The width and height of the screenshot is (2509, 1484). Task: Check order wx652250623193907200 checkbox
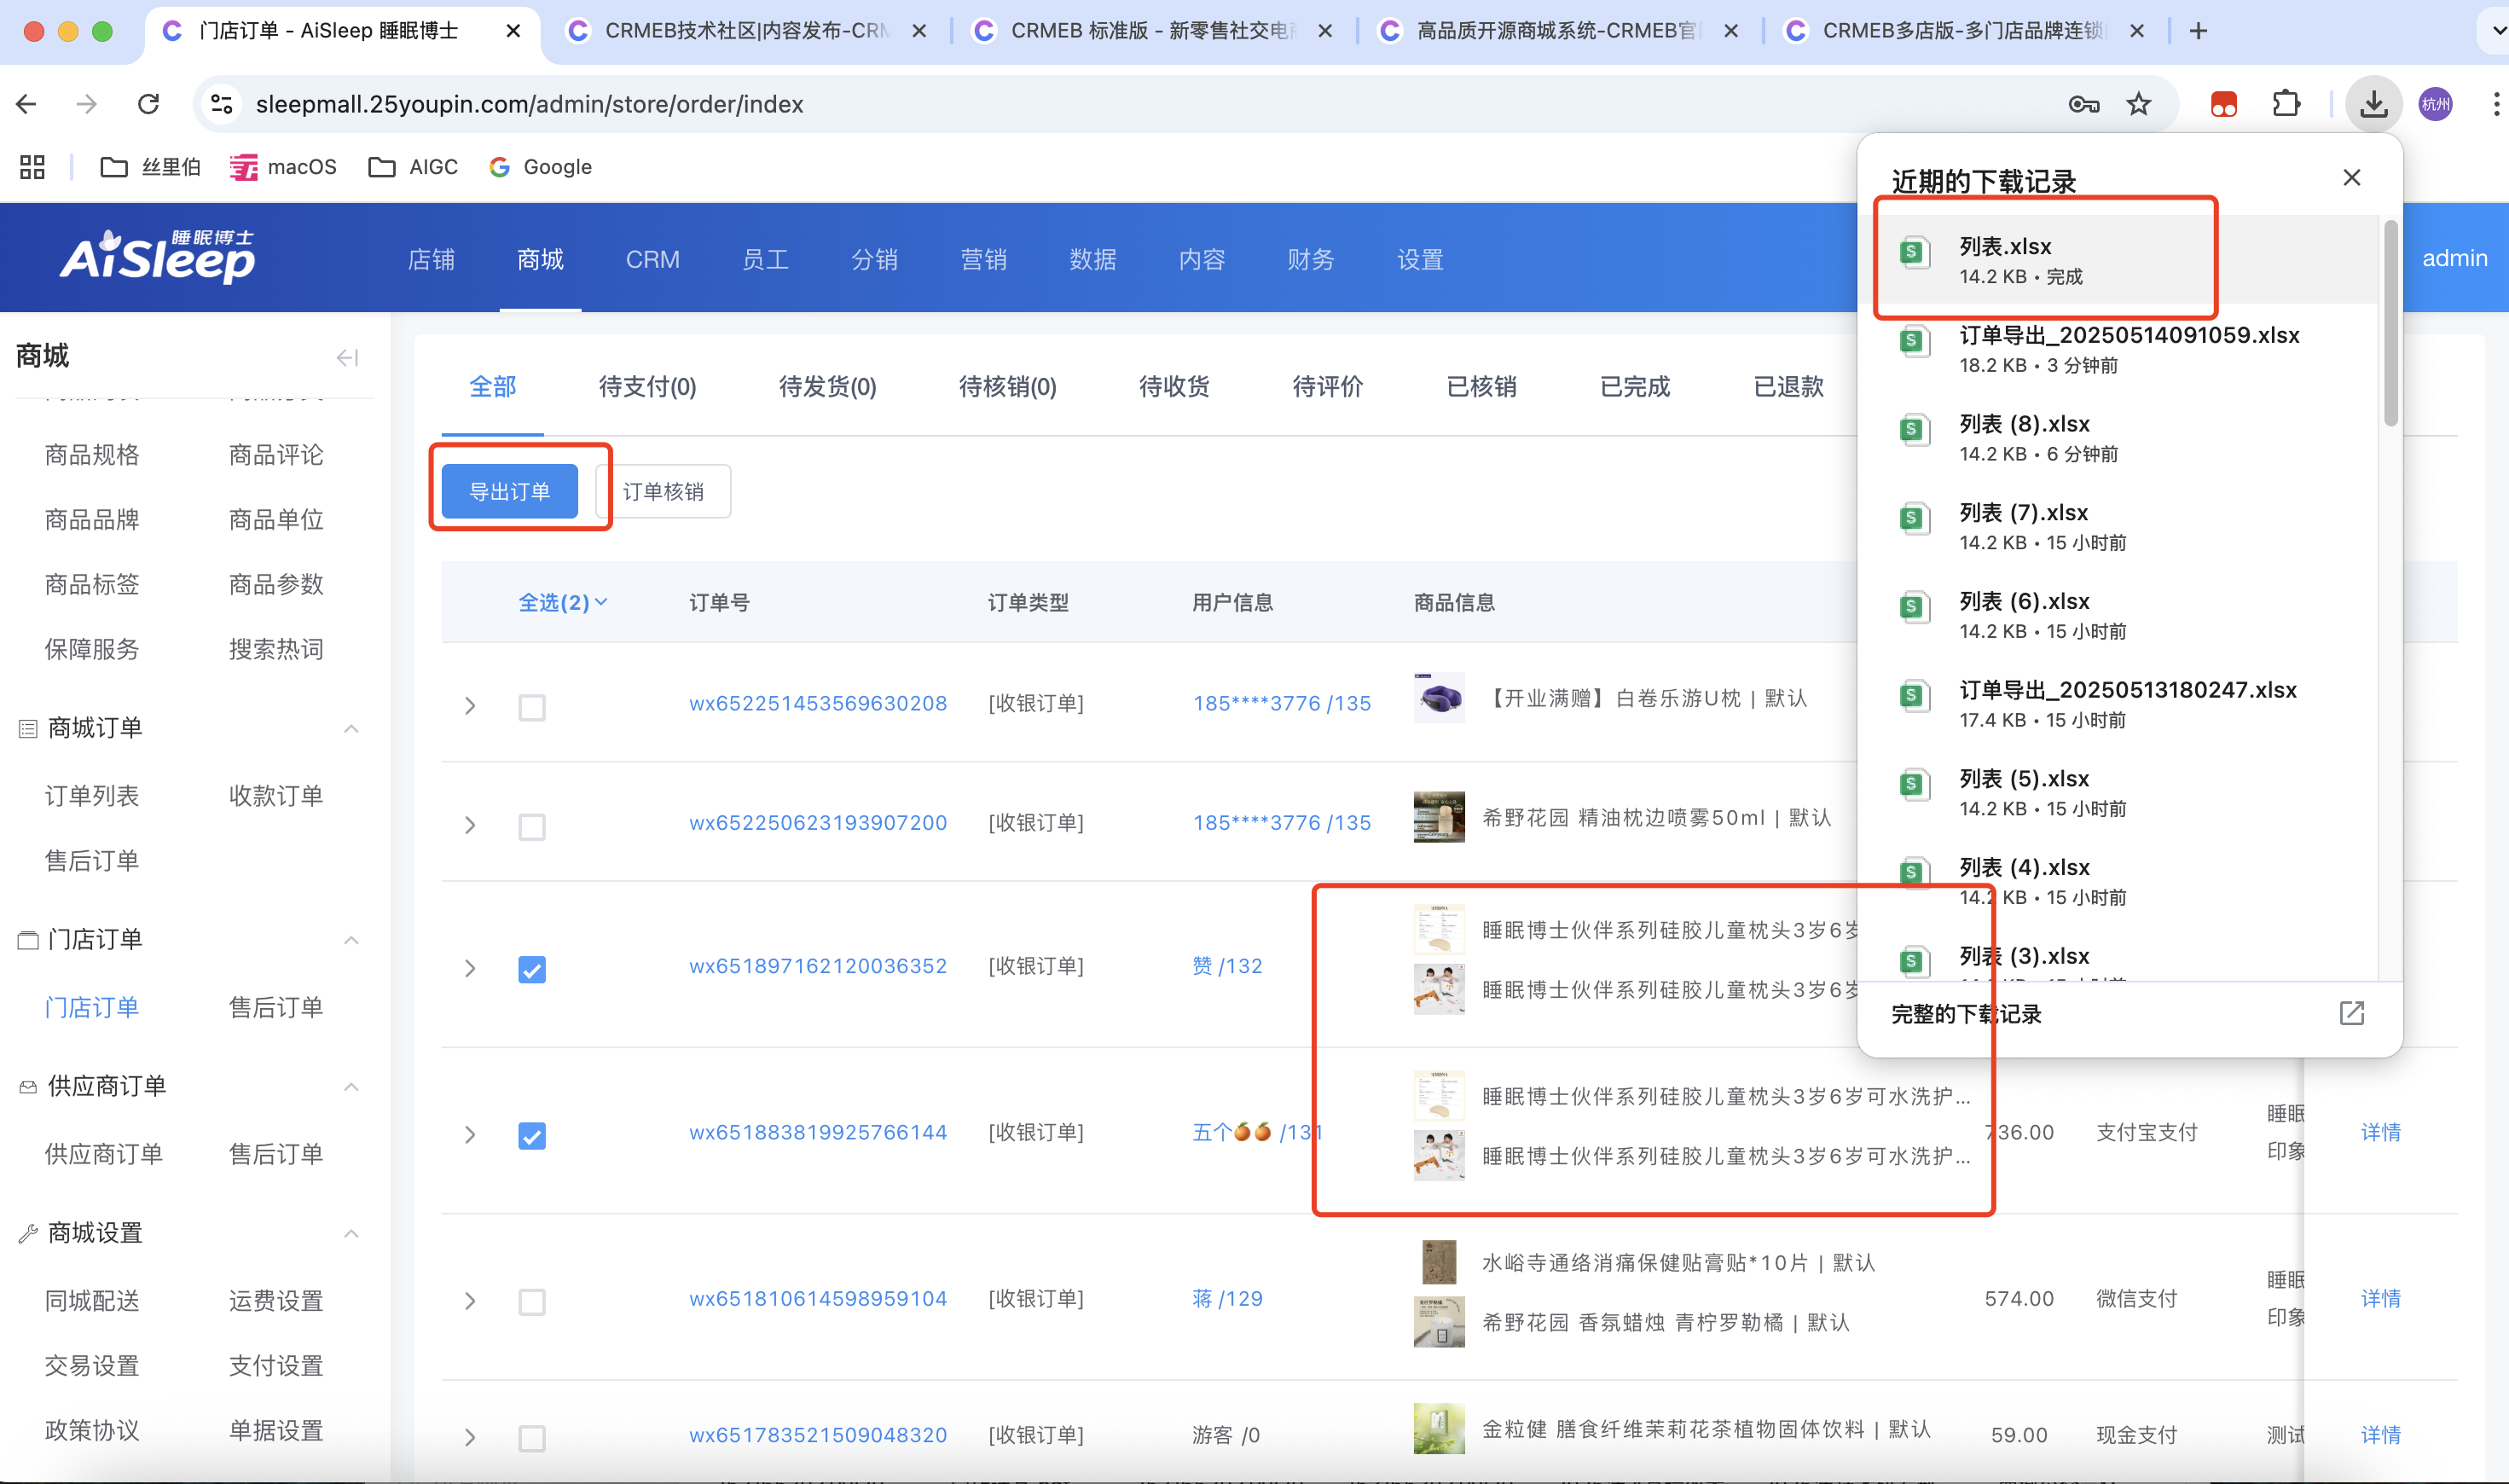[532, 827]
